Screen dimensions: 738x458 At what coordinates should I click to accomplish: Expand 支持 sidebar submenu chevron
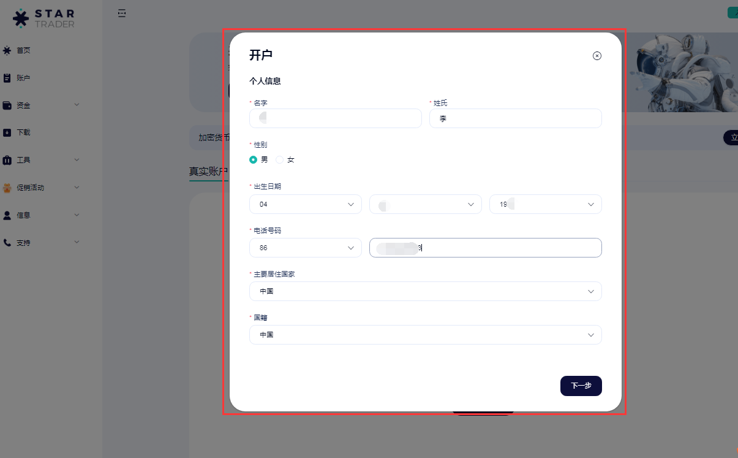click(77, 242)
